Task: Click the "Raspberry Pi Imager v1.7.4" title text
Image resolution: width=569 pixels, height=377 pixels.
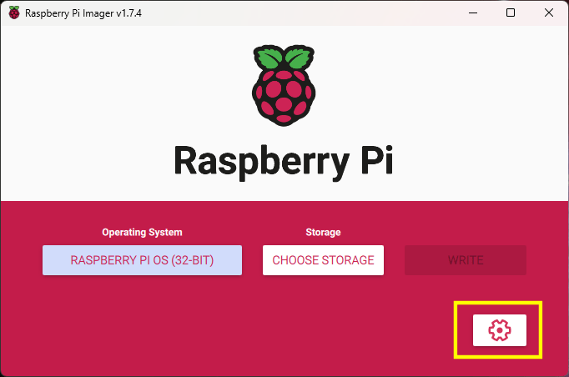Action: (x=83, y=13)
